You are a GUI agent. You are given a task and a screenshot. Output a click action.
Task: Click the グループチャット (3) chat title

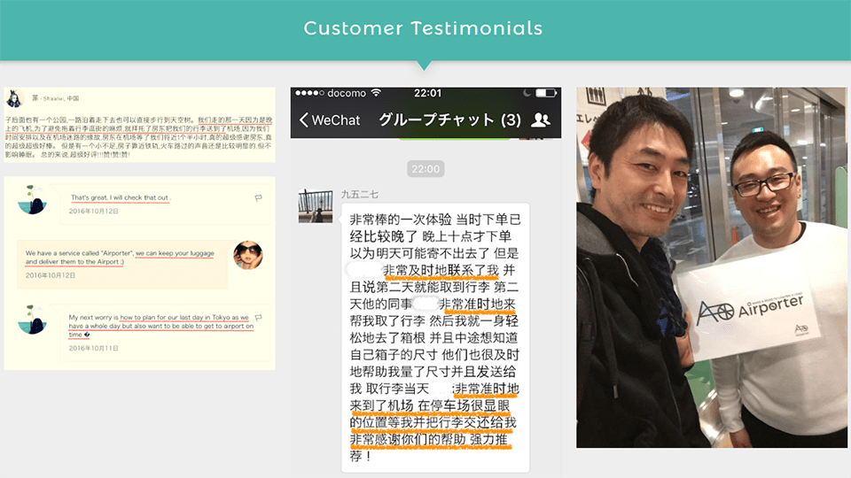[450, 119]
